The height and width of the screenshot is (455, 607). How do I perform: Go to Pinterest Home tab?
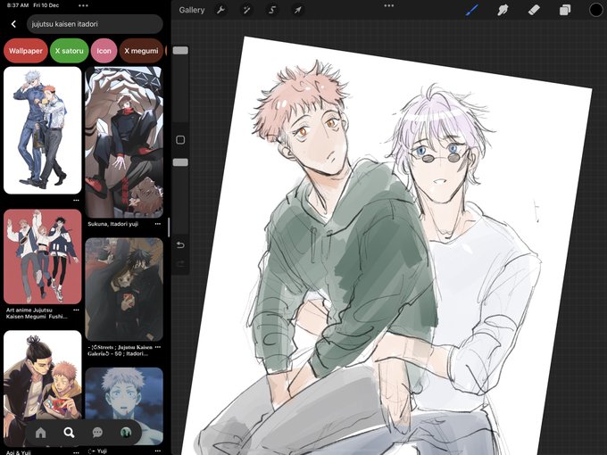point(41,433)
